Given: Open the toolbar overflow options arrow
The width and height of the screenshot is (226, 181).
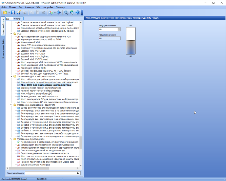Looking at the screenshot, I should (82, 12).
